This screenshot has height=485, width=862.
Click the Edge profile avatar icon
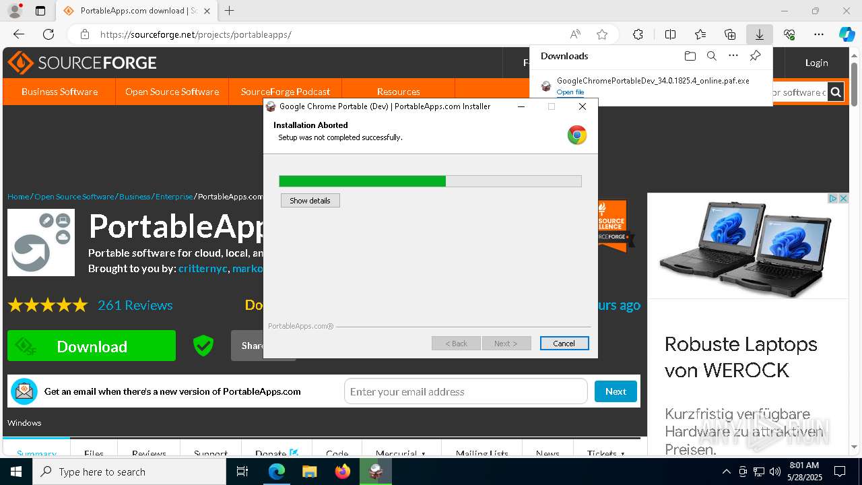point(15,11)
